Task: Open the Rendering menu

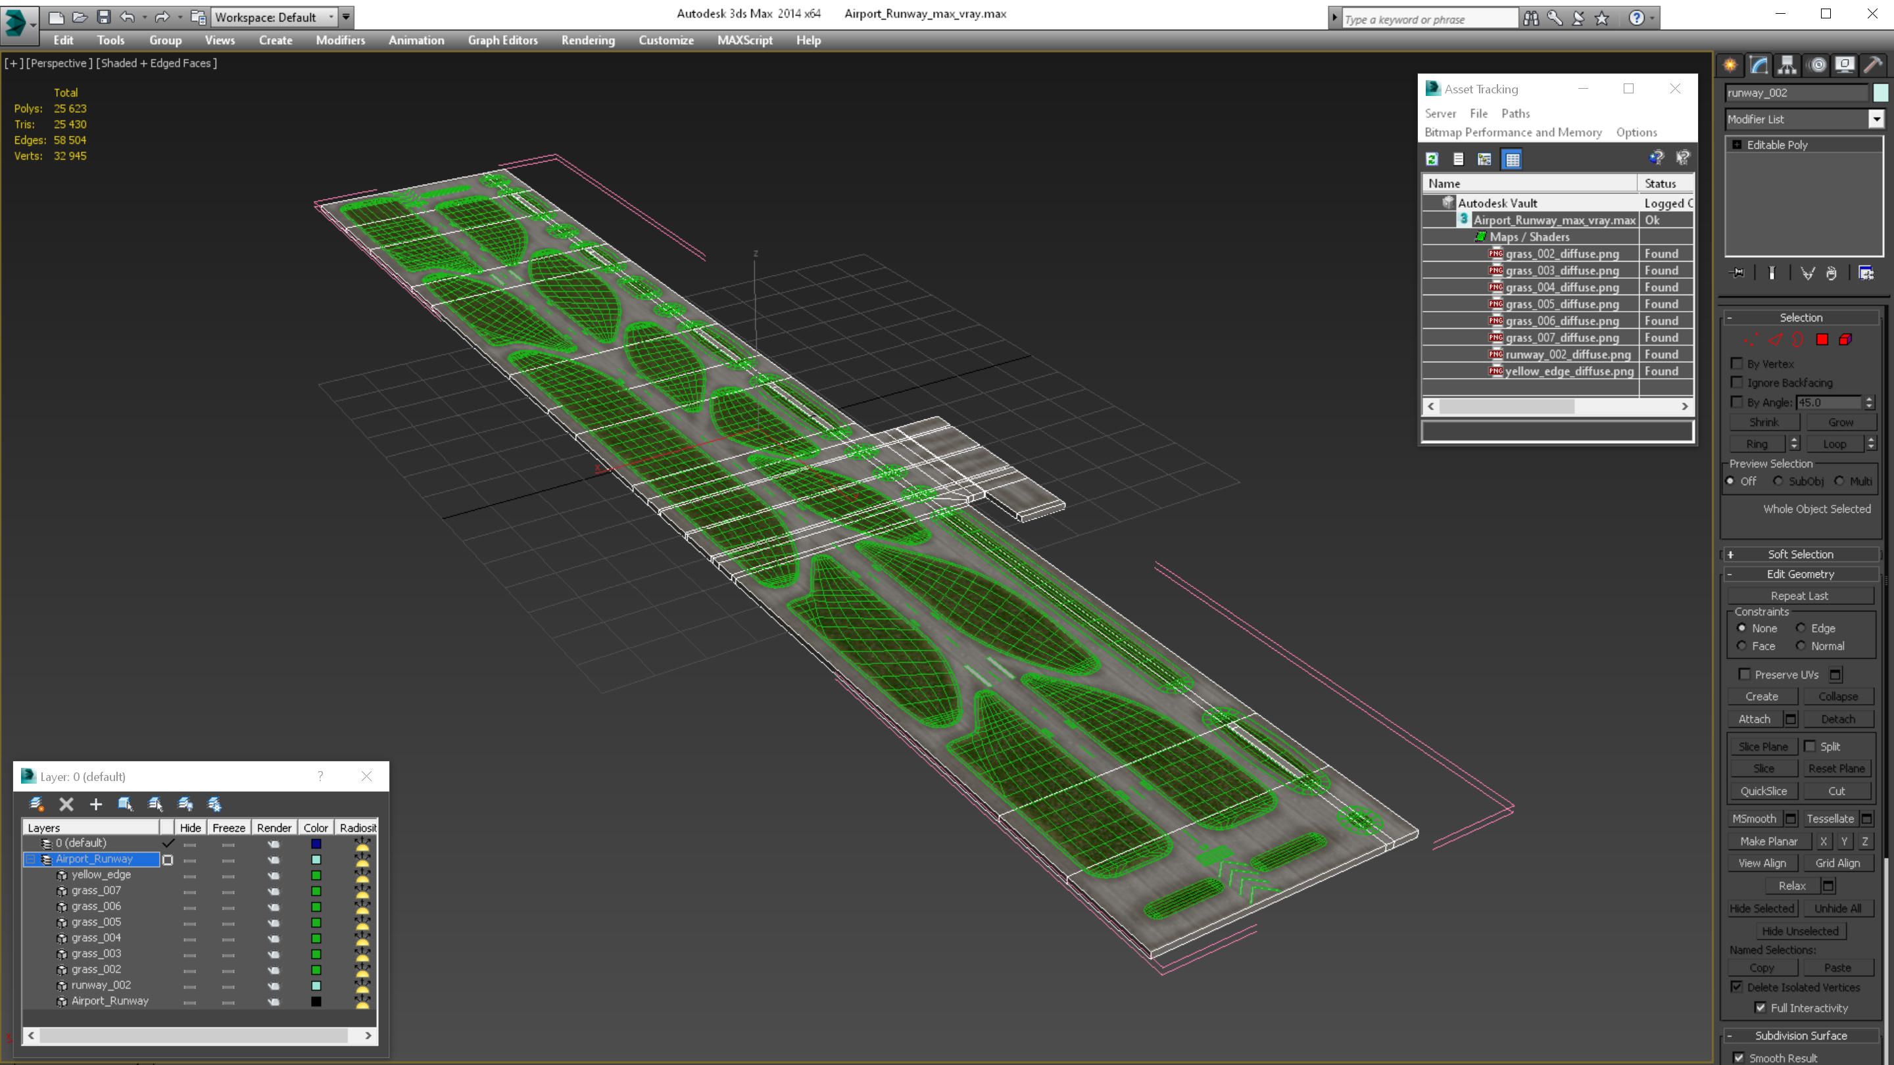Action: (x=587, y=40)
